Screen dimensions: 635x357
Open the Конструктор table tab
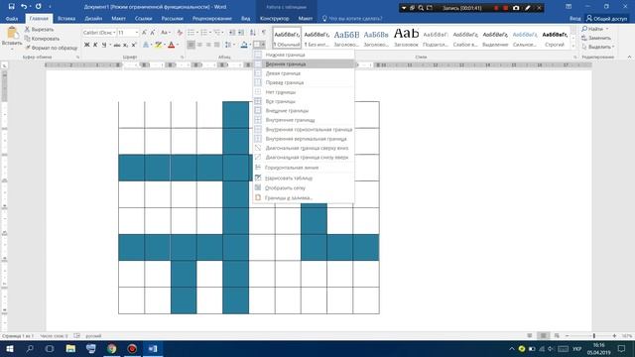[275, 19]
